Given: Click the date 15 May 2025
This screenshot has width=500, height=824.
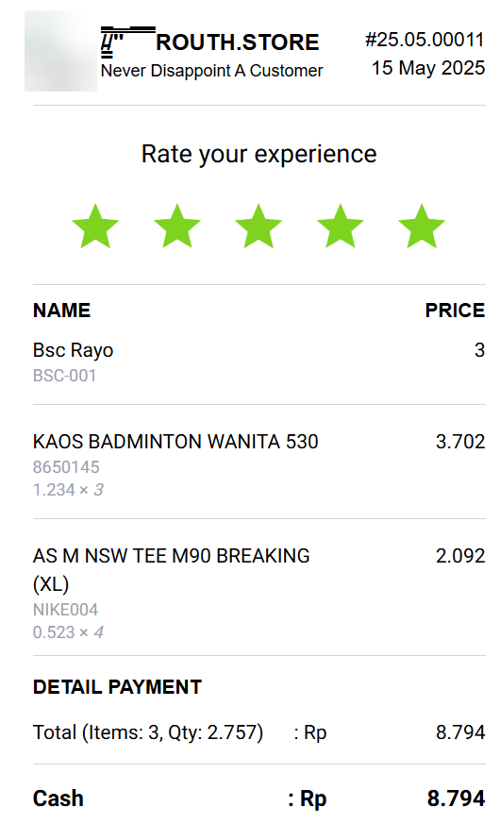Looking at the screenshot, I should tap(428, 68).
